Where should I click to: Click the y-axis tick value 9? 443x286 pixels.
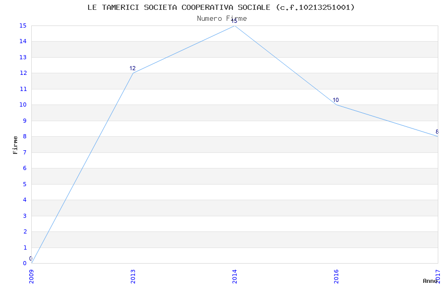click(x=25, y=121)
